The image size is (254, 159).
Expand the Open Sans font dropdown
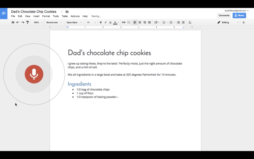(x=74, y=23)
